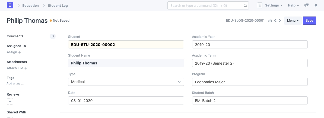Open the notifications bell
This screenshot has height=118, width=324.
pos(316,5)
